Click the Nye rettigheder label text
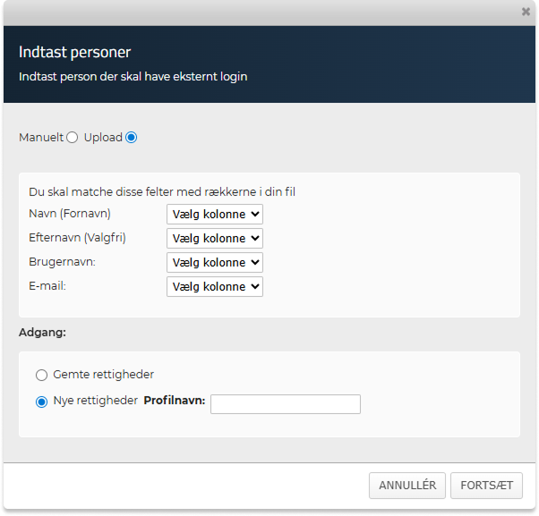Screen dimensions: 539x516 [x=95, y=402]
